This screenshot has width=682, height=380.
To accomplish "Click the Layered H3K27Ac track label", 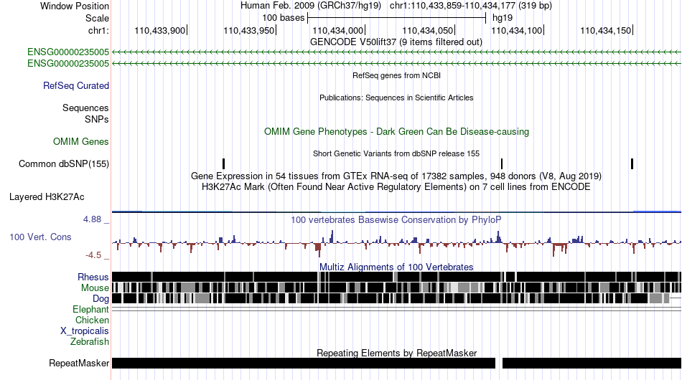I will (x=47, y=196).
